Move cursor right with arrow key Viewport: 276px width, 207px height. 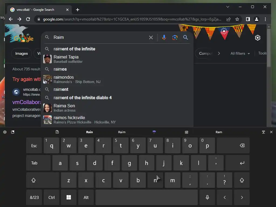(x=242, y=197)
